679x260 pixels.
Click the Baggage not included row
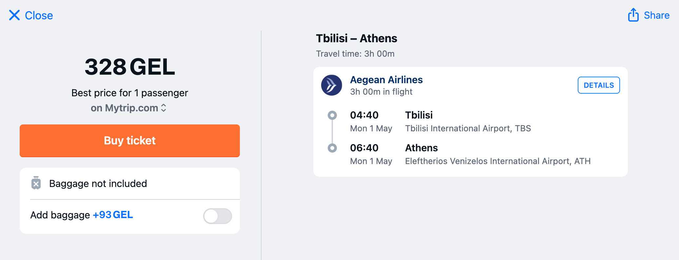coord(130,183)
